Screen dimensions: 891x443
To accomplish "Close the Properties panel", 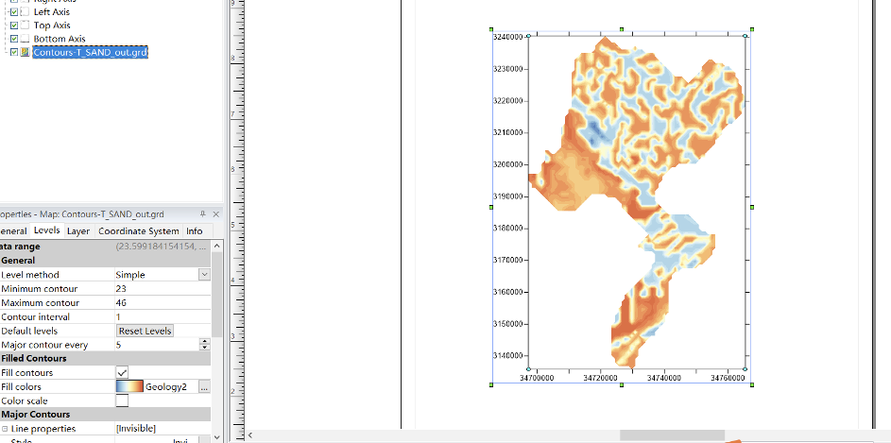I will 217,214.
